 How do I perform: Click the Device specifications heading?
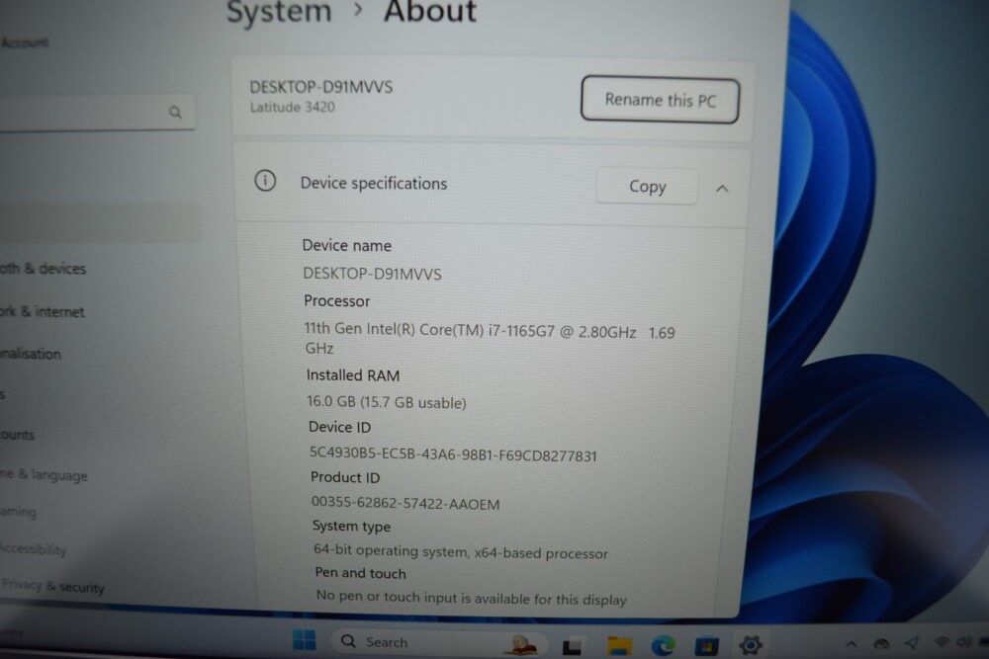point(374,183)
